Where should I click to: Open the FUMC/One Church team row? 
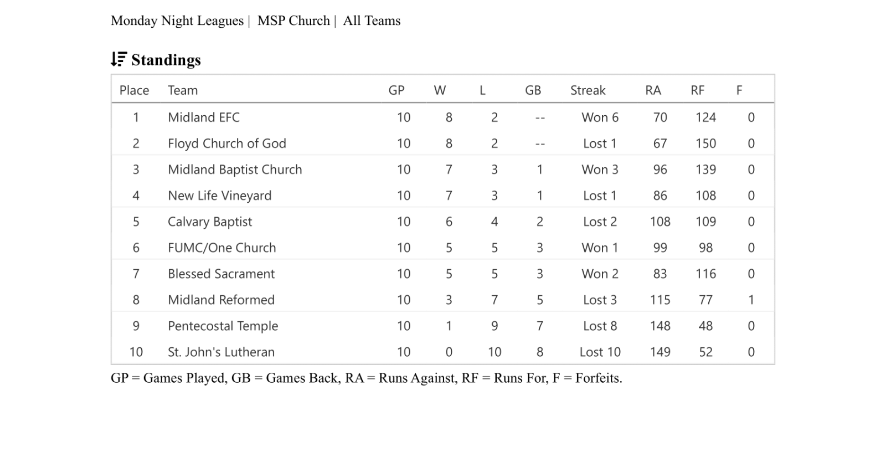coord(222,248)
